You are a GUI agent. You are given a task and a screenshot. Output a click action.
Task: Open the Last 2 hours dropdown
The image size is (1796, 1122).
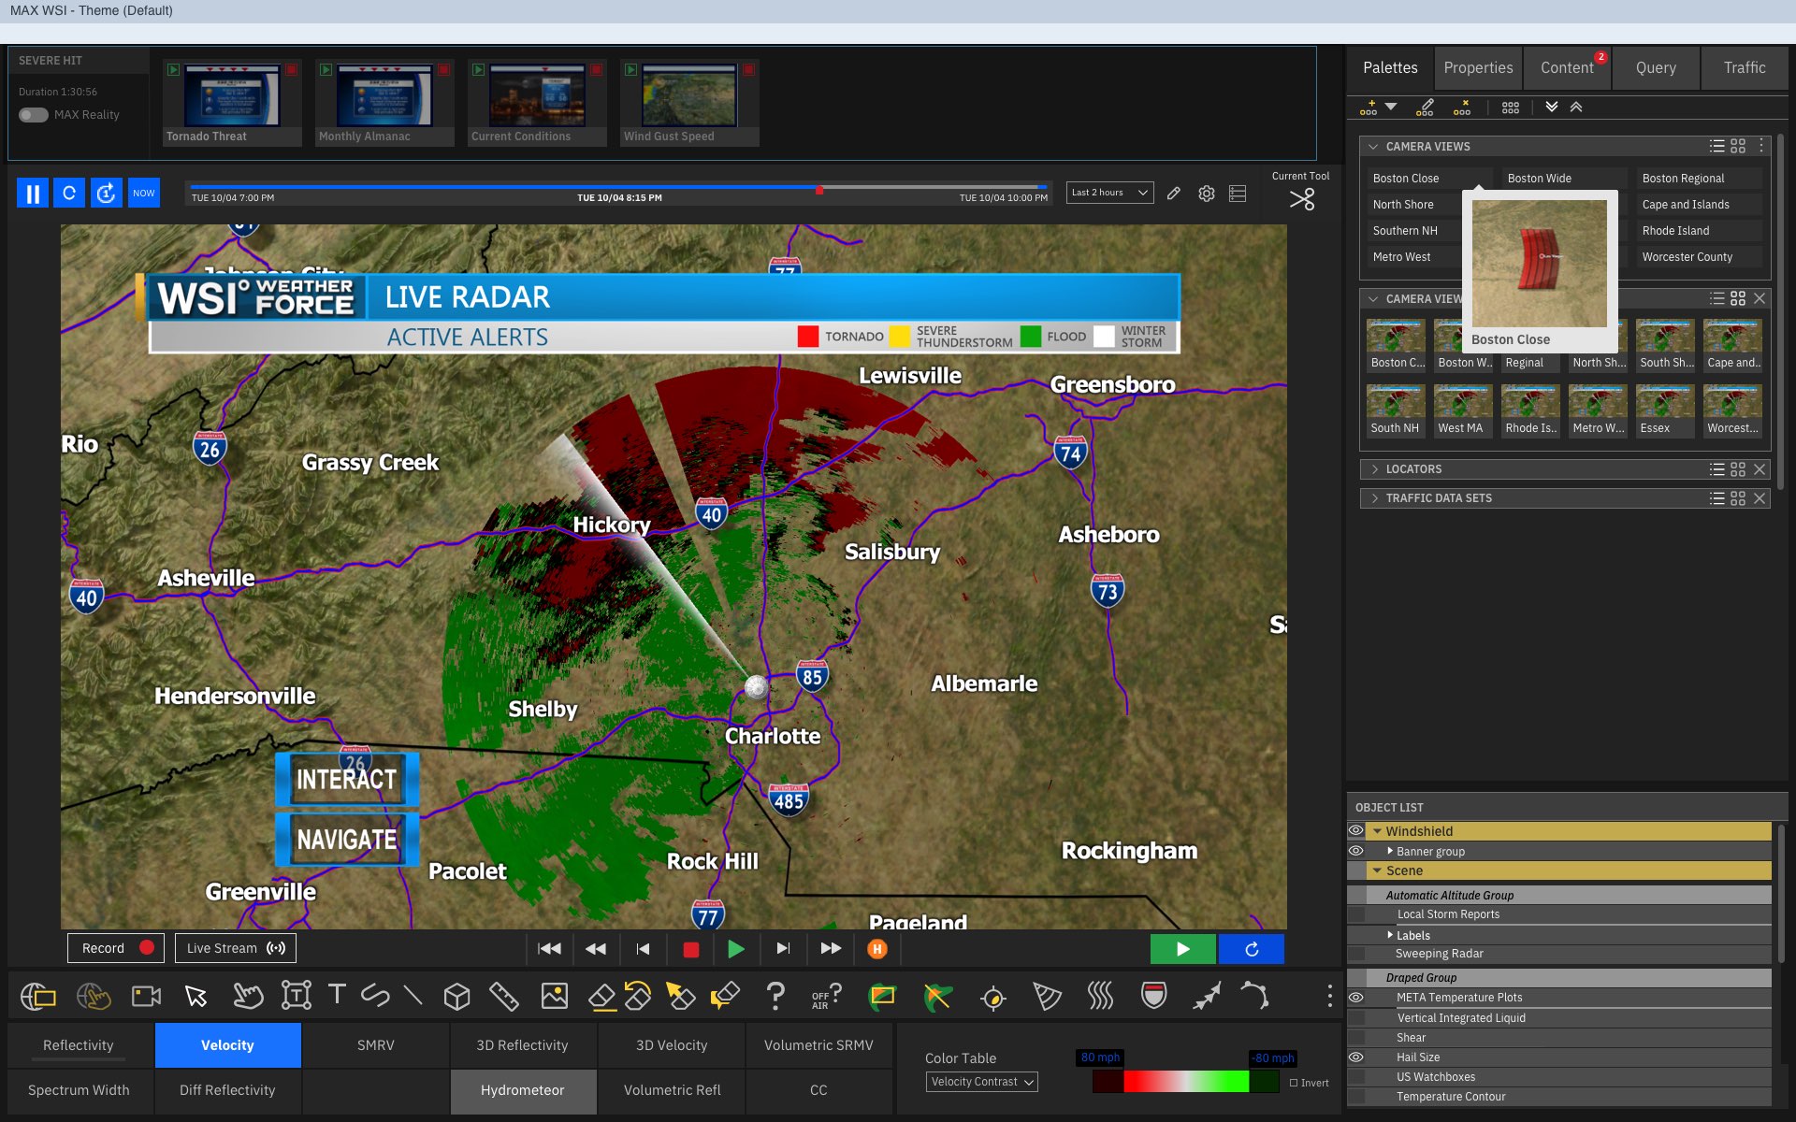pyautogui.click(x=1109, y=193)
